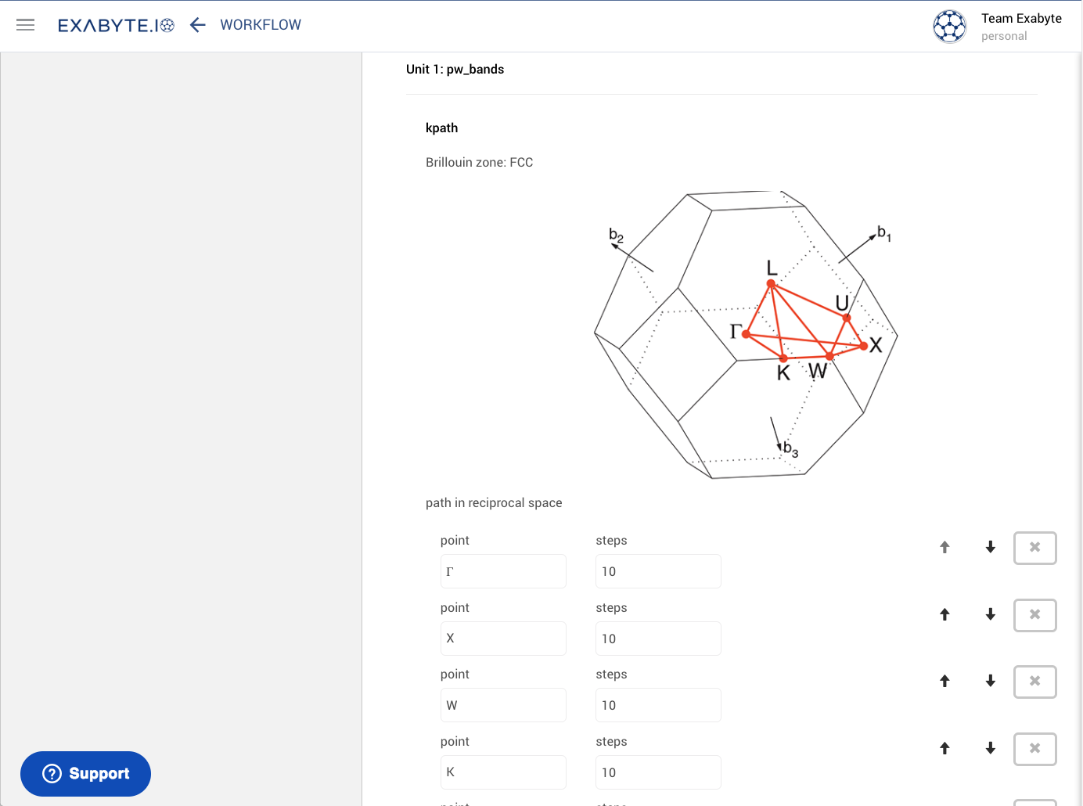Screen dimensions: 1083x806
Task: Move the K point row up
Action: tap(944, 749)
